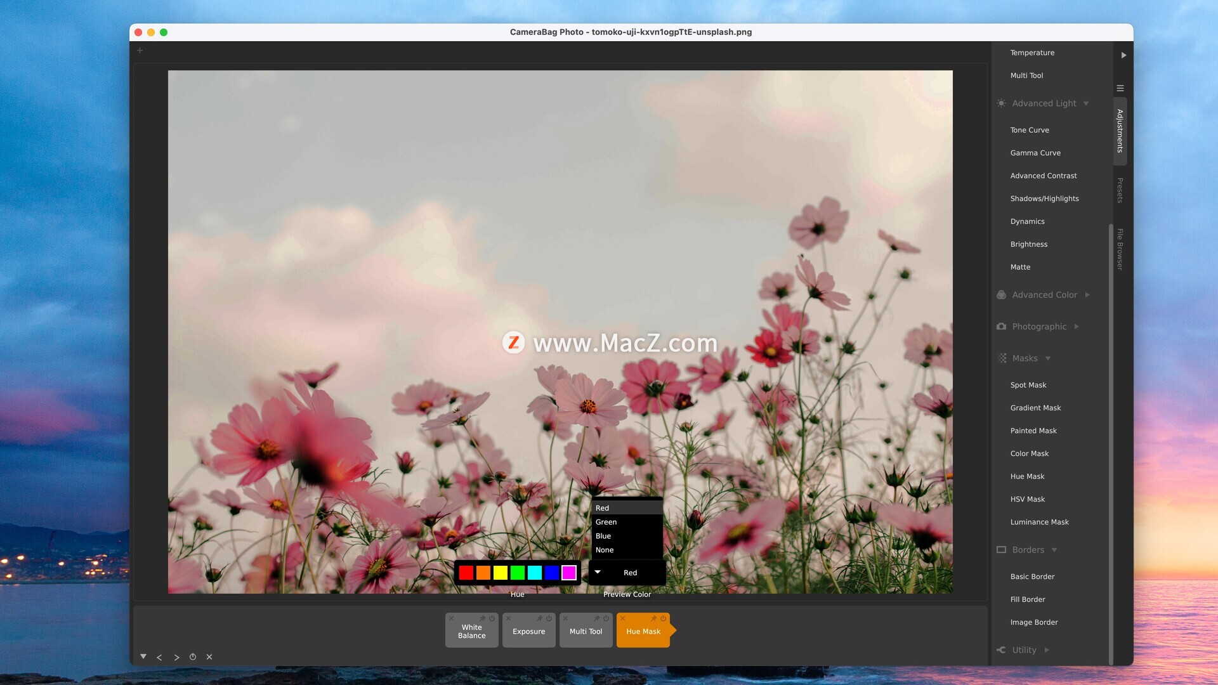Pin the Hue Mask tile
1218x685 pixels.
[x=653, y=618]
